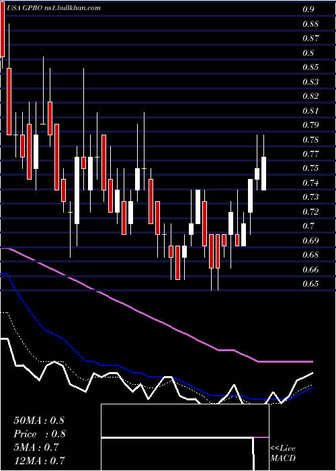336x471 pixels.
Task: Click the 0.68 price axis label
Action: (310, 255)
